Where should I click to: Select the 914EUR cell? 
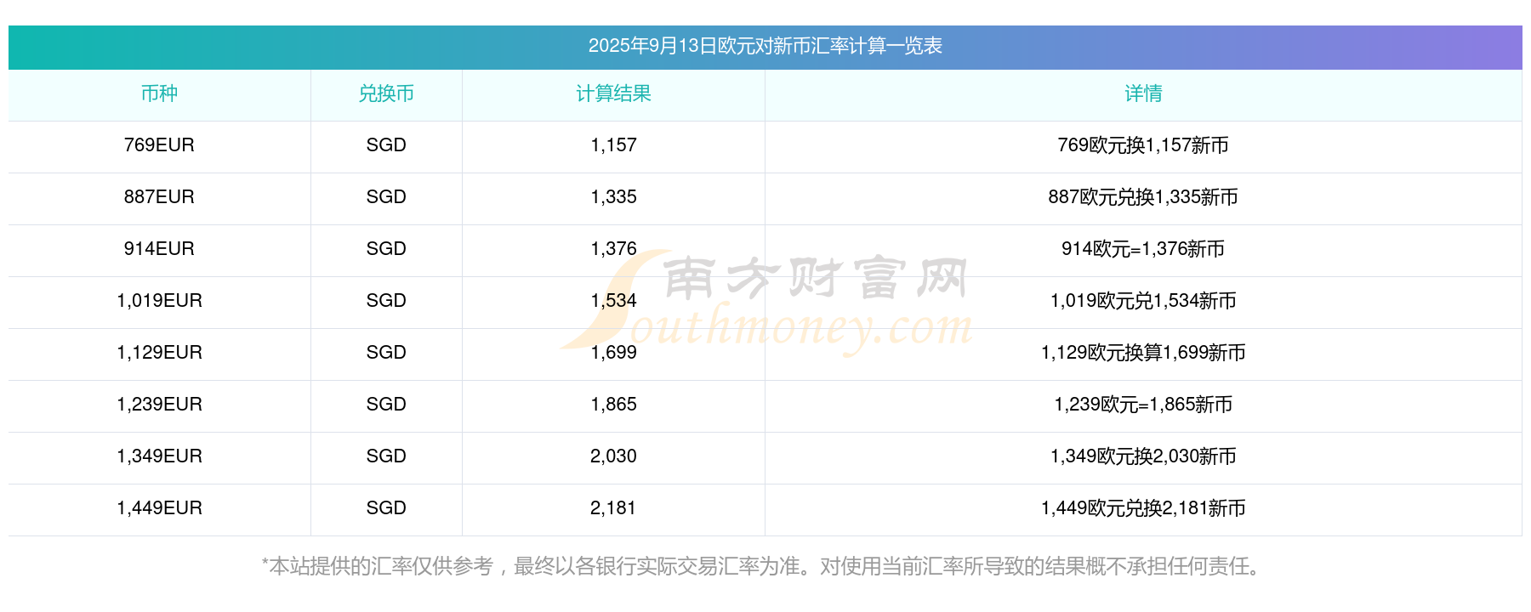click(x=159, y=249)
